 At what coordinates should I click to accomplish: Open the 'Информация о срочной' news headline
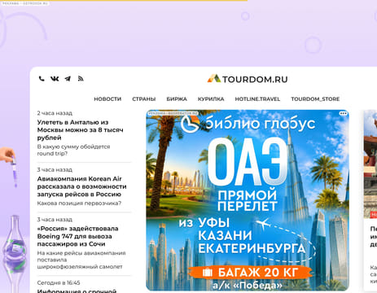coord(77,291)
